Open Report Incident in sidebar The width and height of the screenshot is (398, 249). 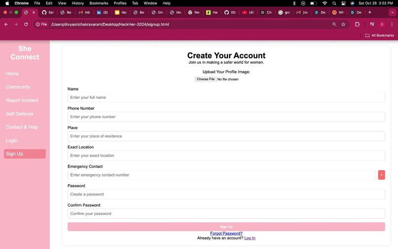pyautogui.click(x=22, y=100)
